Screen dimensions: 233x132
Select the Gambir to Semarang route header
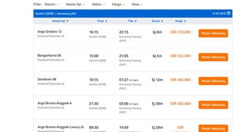click(56, 13)
